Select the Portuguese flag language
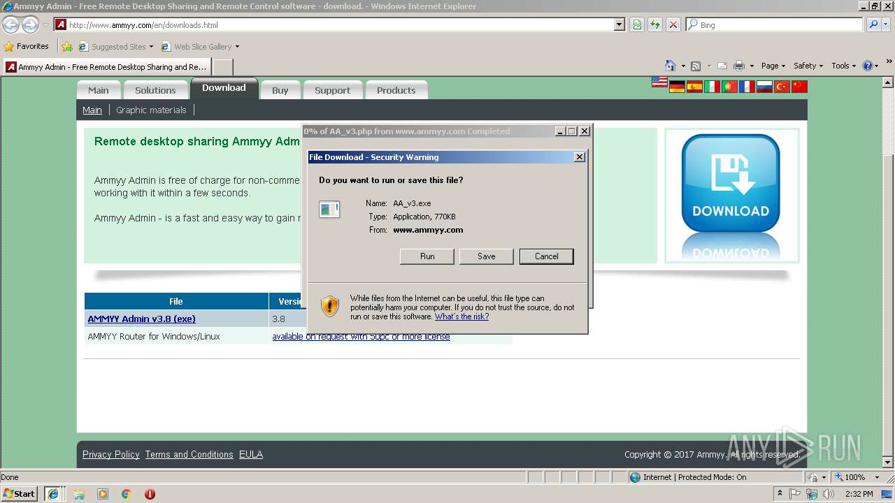This screenshot has width=895, height=503. click(x=729, y=87)
